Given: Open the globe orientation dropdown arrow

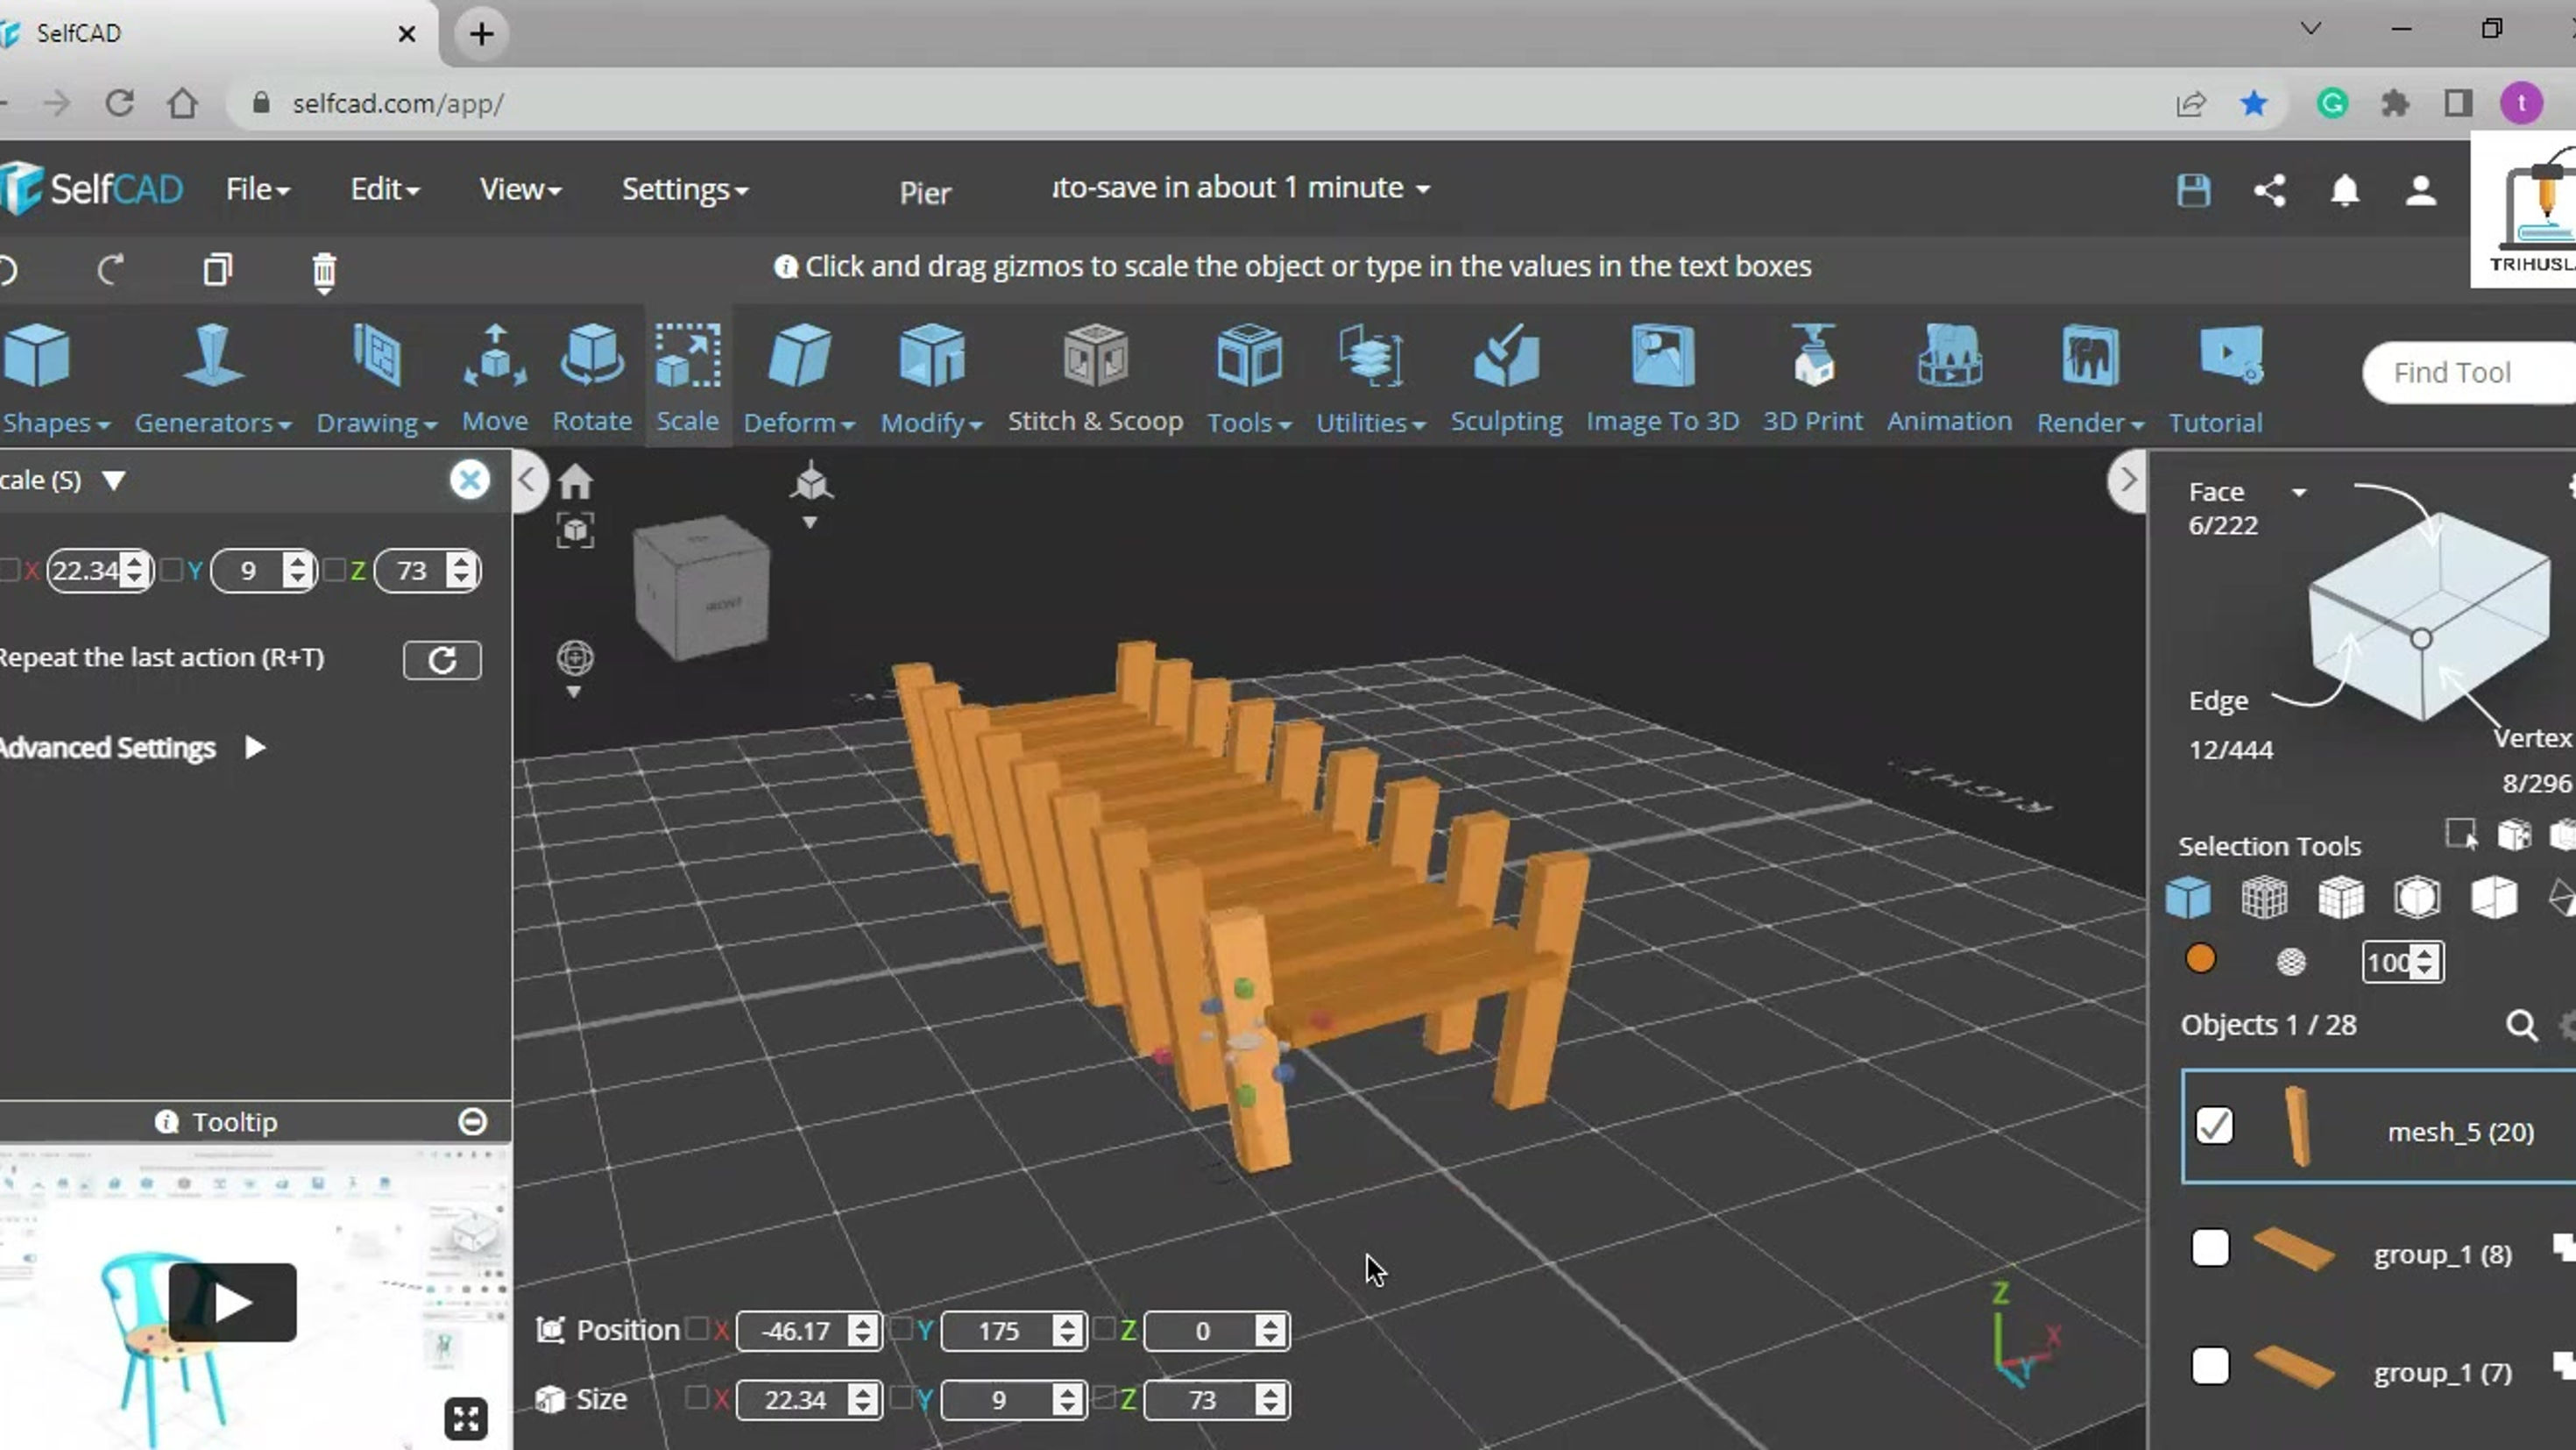Looking at the screenshot, I should click(574, 692).
